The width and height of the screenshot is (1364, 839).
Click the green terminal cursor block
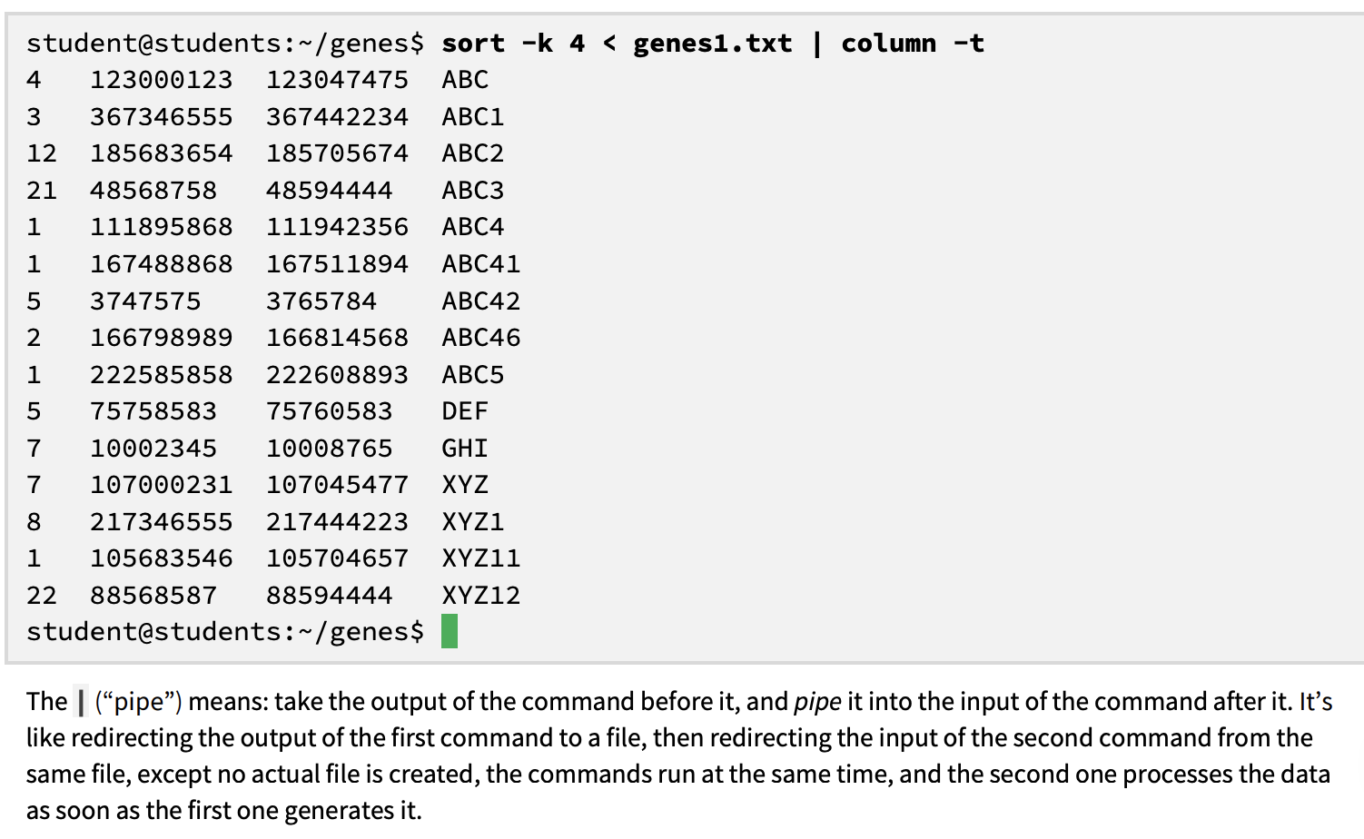tap(449, 631)
